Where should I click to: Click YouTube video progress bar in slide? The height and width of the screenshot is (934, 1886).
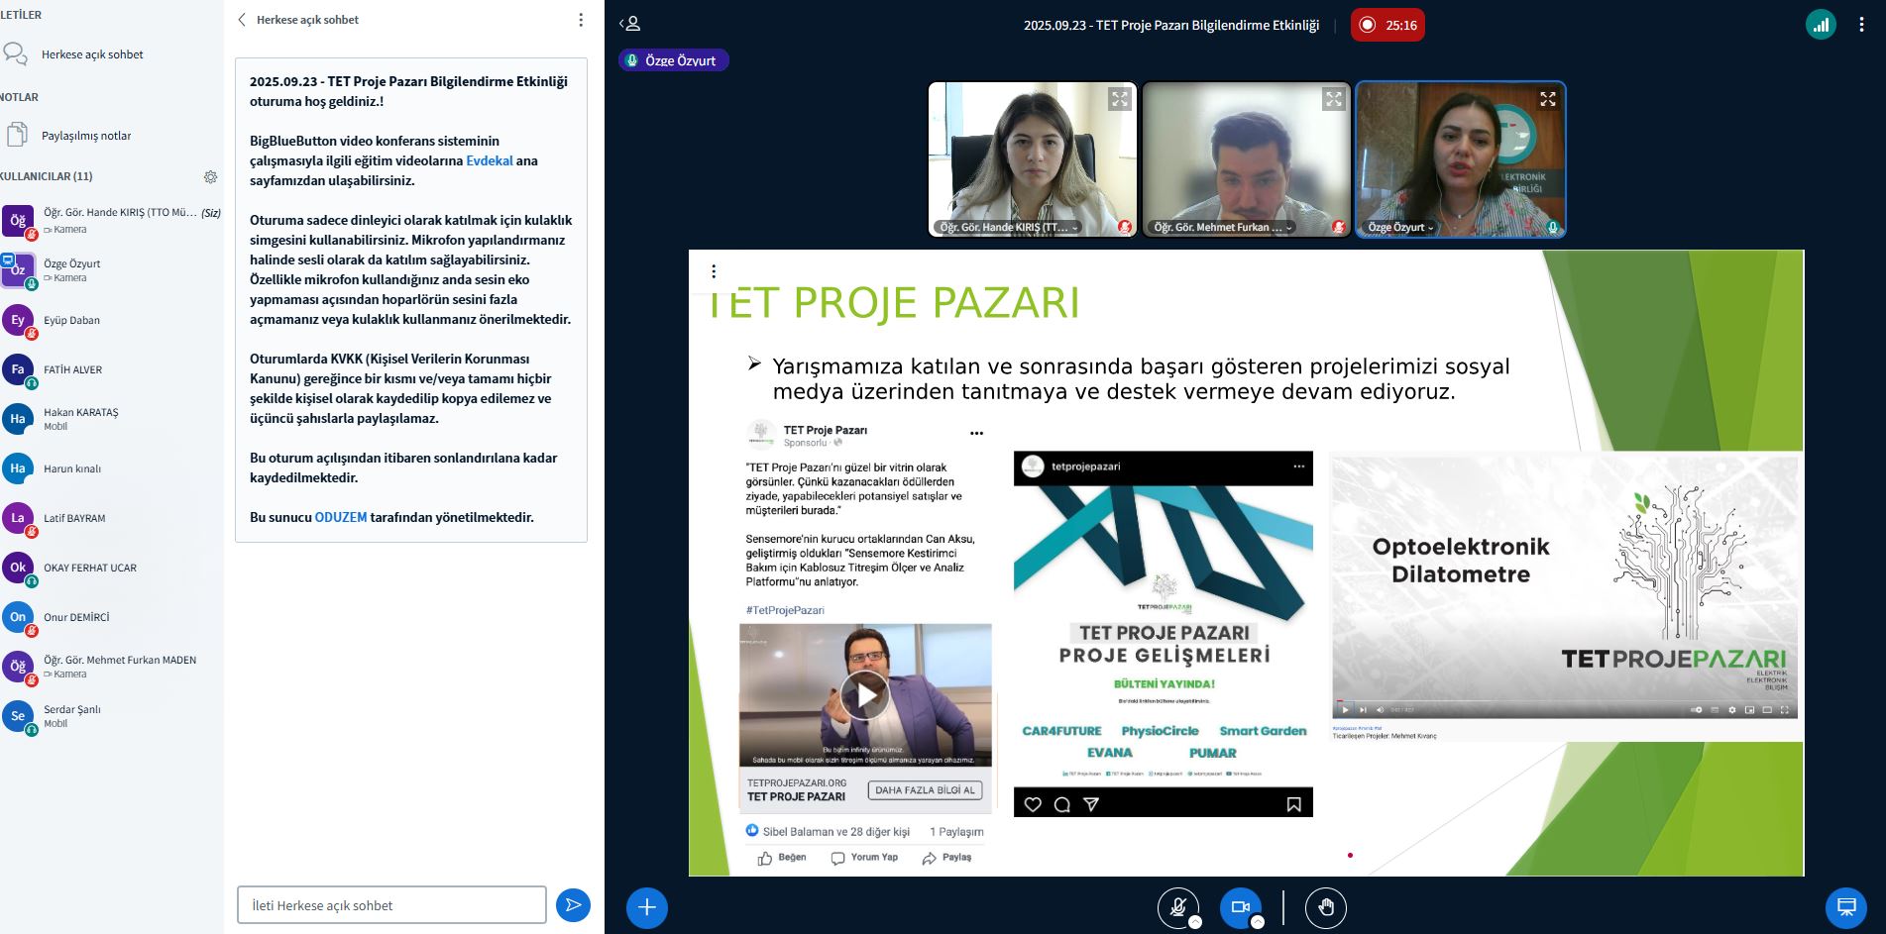[1564, 702]
